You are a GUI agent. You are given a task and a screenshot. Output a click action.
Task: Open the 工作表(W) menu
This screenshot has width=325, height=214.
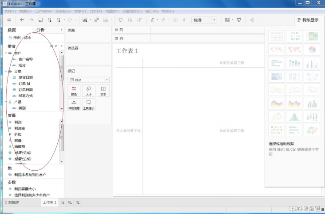pyautogui.click(x=44, y=11)
